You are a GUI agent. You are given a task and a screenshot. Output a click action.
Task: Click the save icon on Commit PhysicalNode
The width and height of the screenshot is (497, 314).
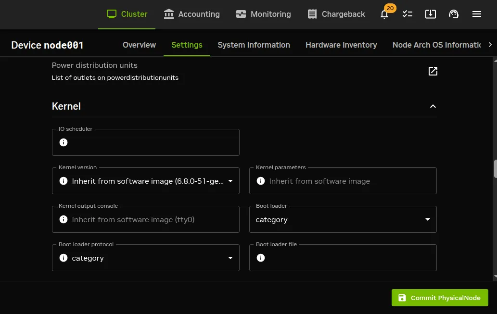pos(402,298)
